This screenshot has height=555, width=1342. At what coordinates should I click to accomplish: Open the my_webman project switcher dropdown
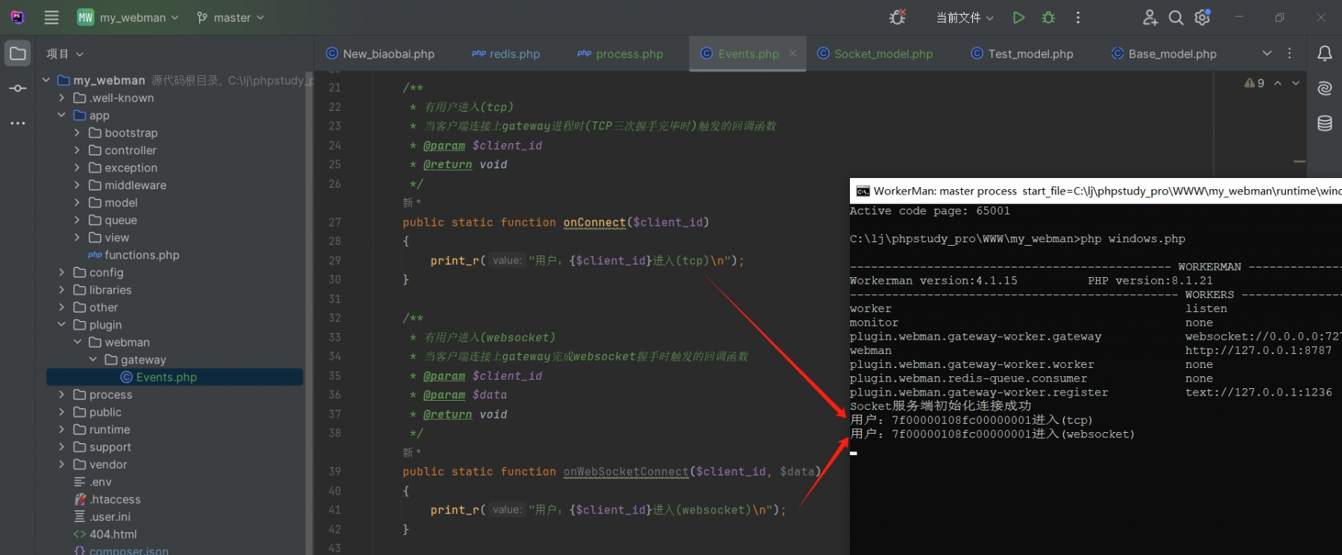(128, 17)
